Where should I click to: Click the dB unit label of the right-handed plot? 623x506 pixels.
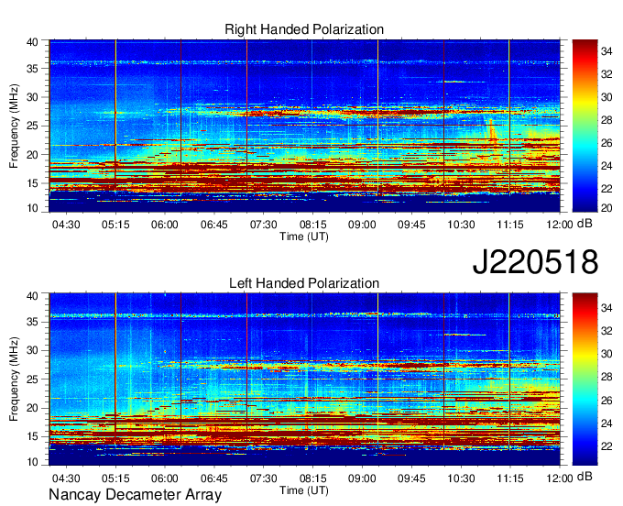[585, 224]
